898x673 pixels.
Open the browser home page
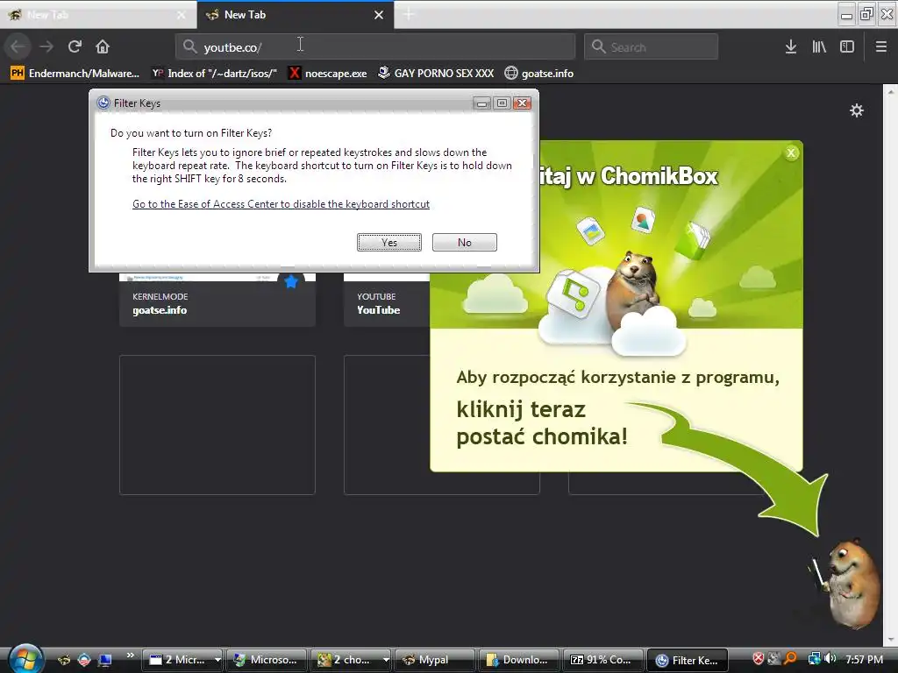(103, 46)
